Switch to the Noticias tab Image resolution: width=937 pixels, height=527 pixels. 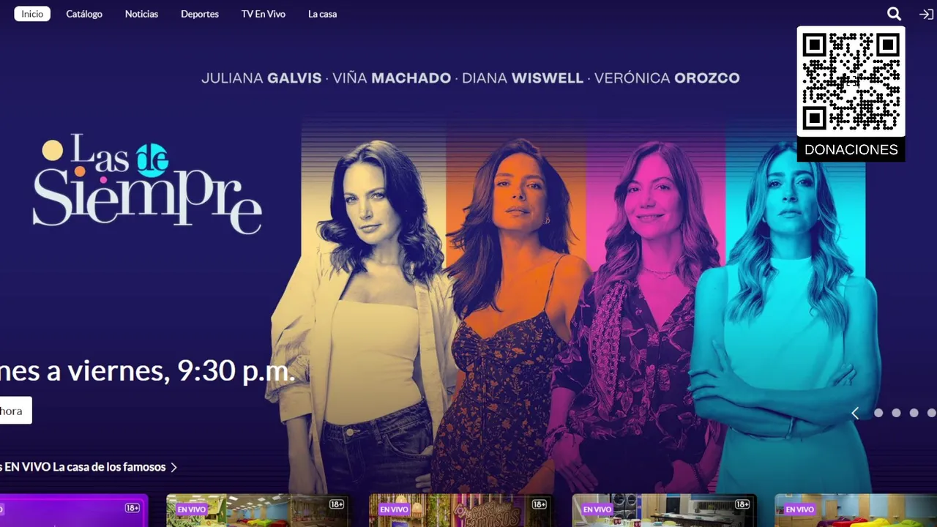141,14
